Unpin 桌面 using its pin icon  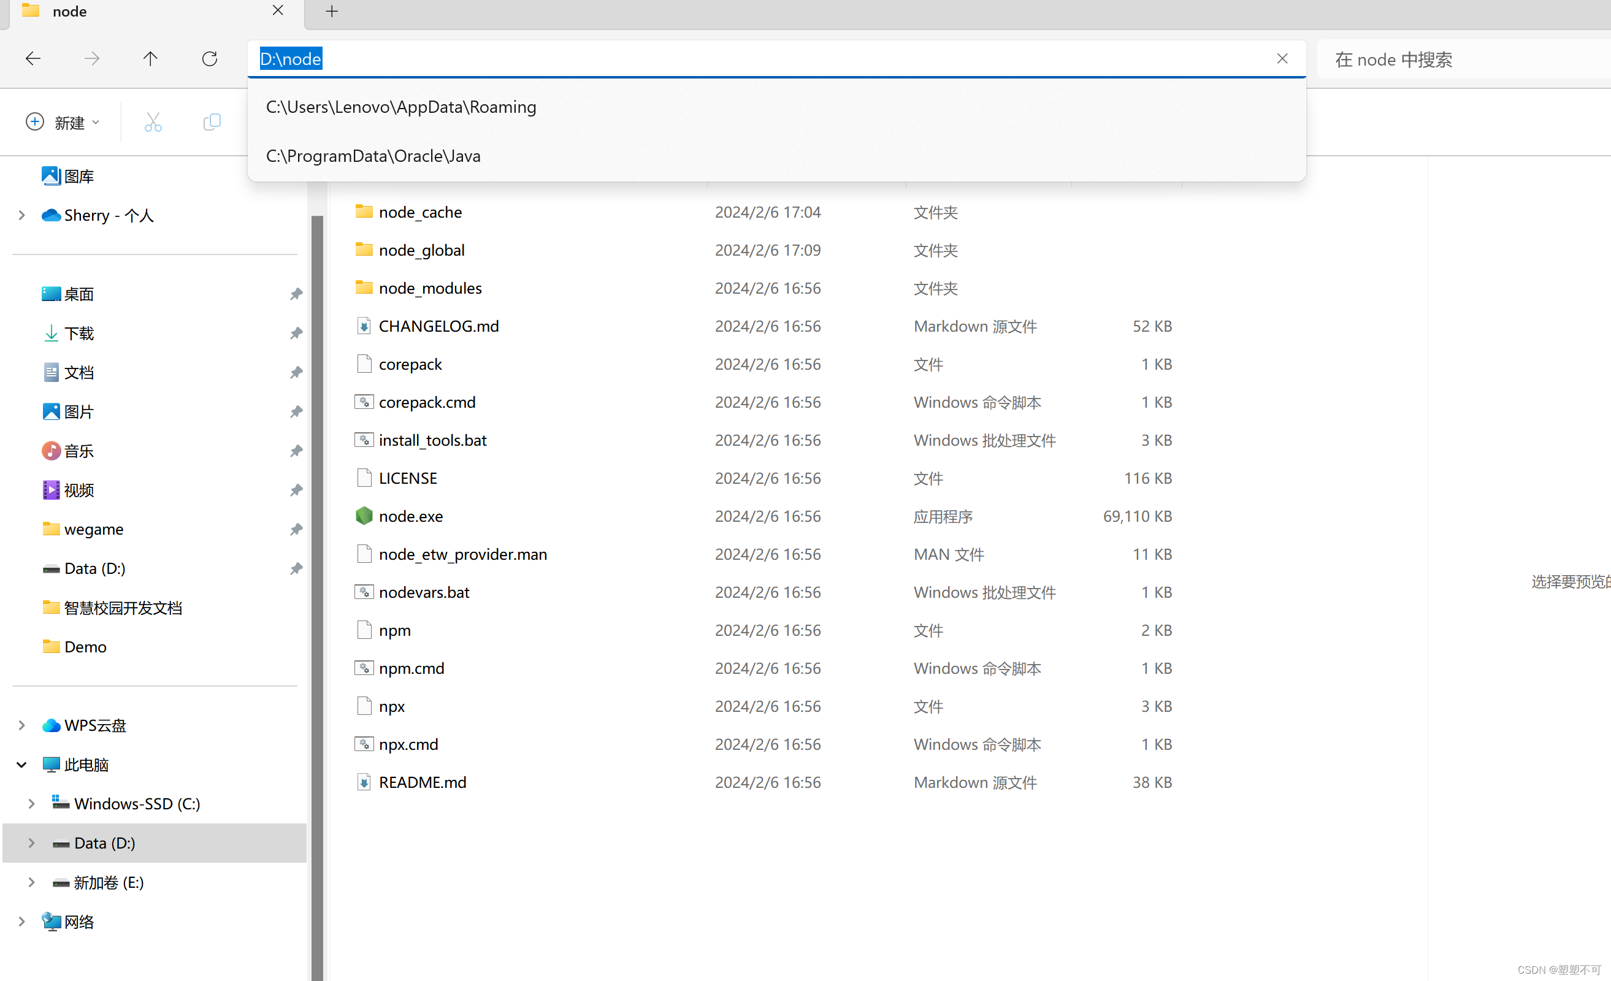tap(296, 294)
